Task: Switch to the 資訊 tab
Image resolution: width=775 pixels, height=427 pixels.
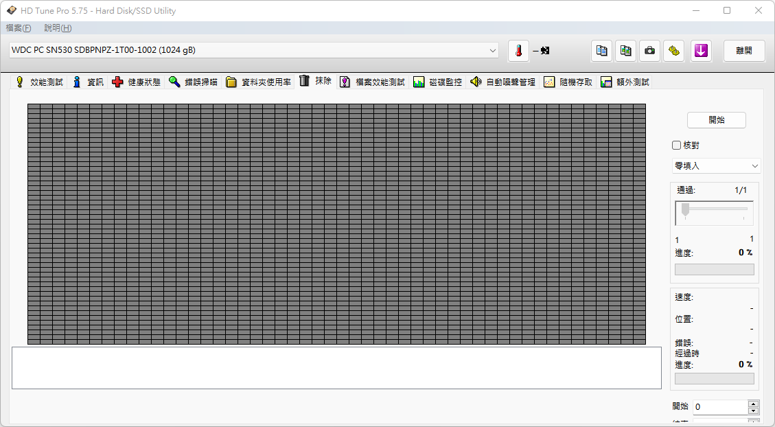Action: [88, 82]
